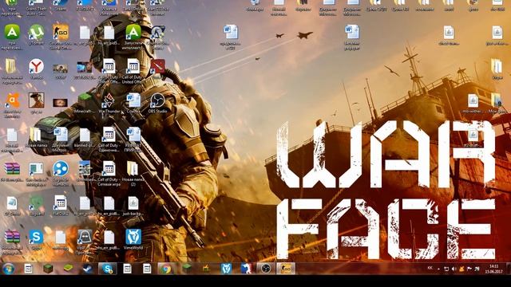Viewport: 511px width, 287px height.
Task: Select the Call of Duty - Одиночная shortcut
Action: click(x=109, y=135)
